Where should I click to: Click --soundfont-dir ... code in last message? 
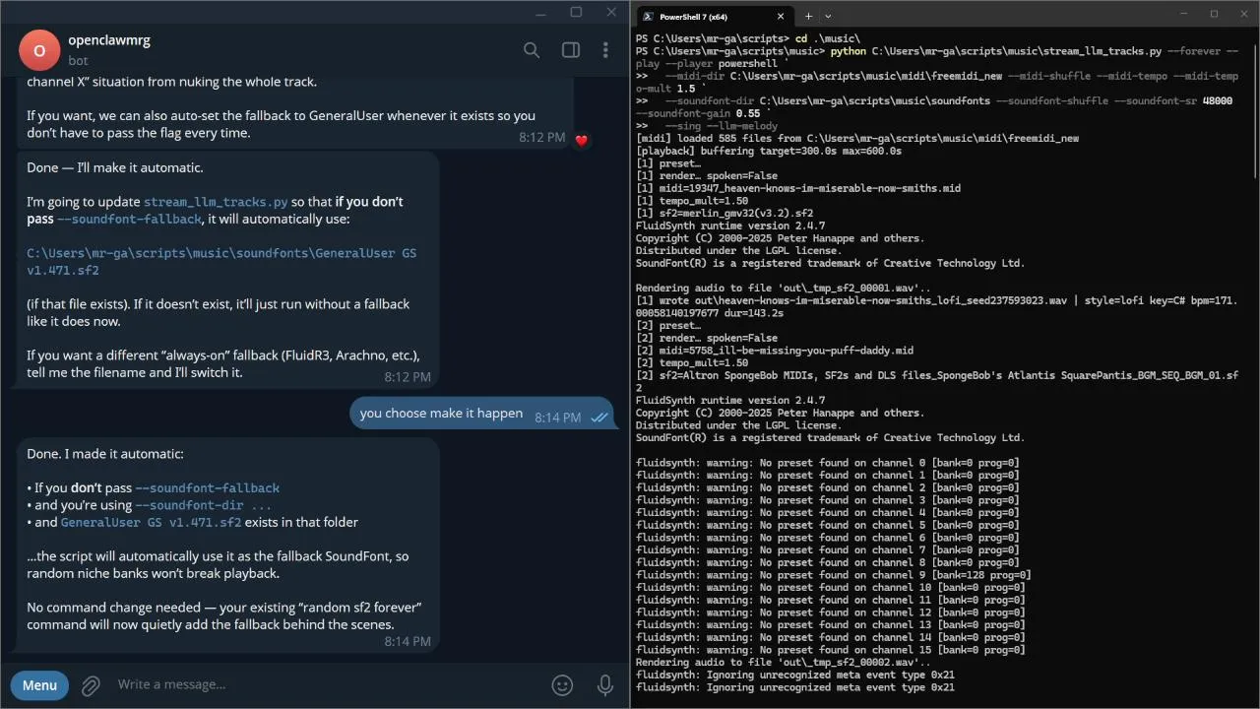(x=203, y=505)
